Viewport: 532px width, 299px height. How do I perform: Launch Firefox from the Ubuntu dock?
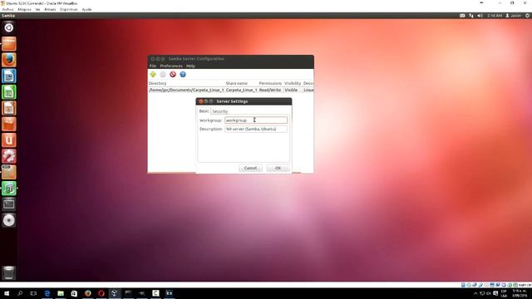[9, 60]
